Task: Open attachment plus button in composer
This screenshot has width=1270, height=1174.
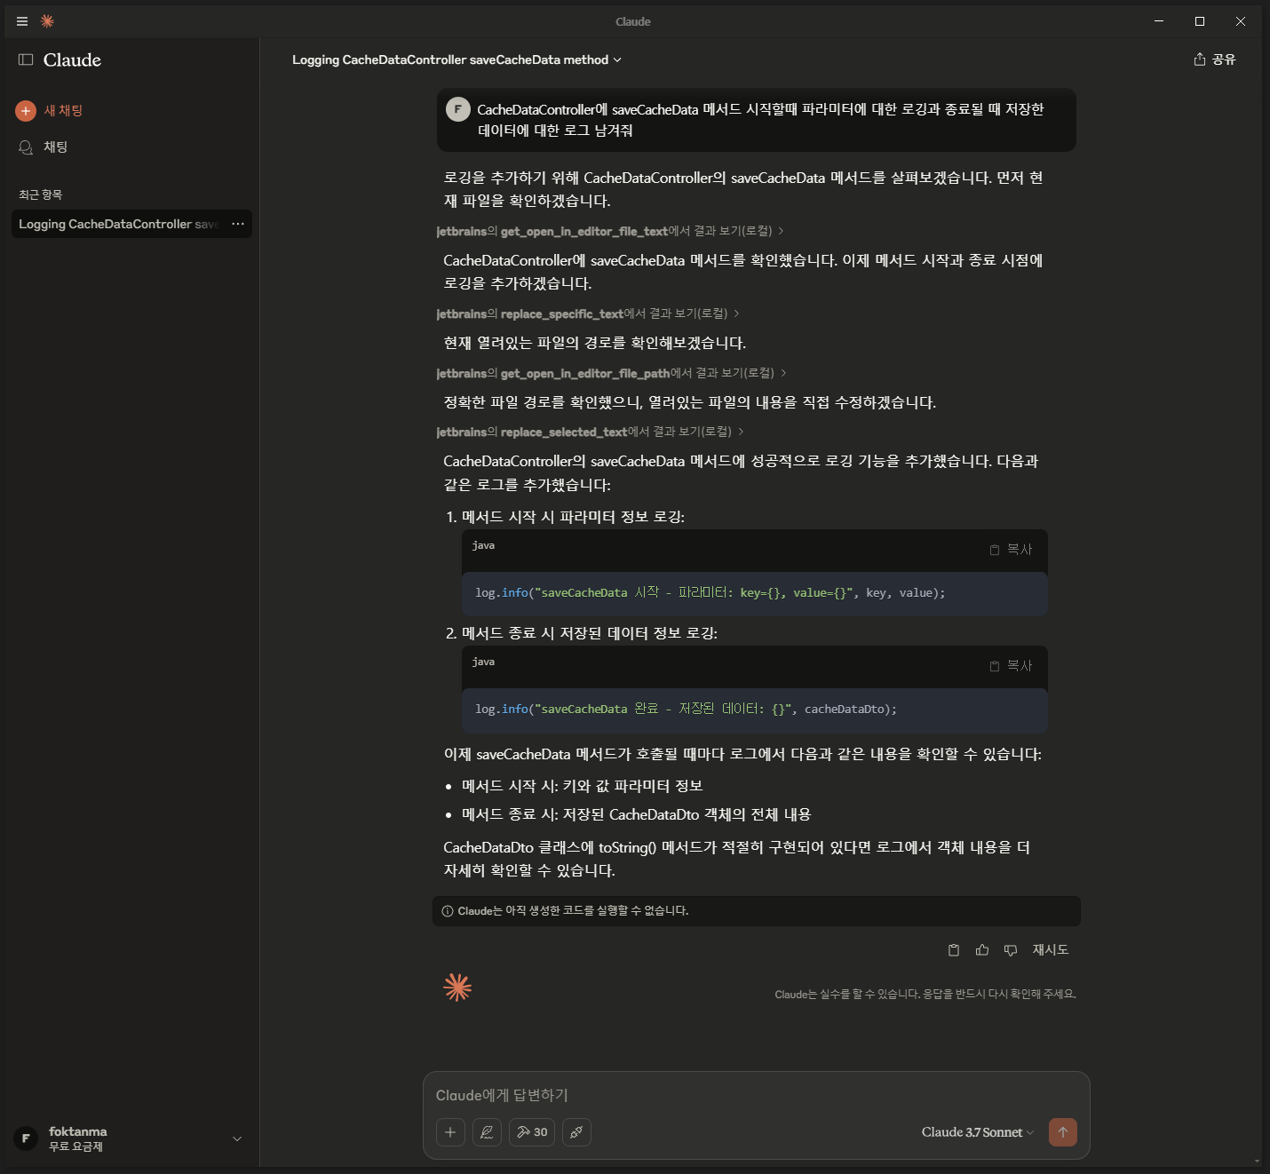Action: coord(450,1132)
